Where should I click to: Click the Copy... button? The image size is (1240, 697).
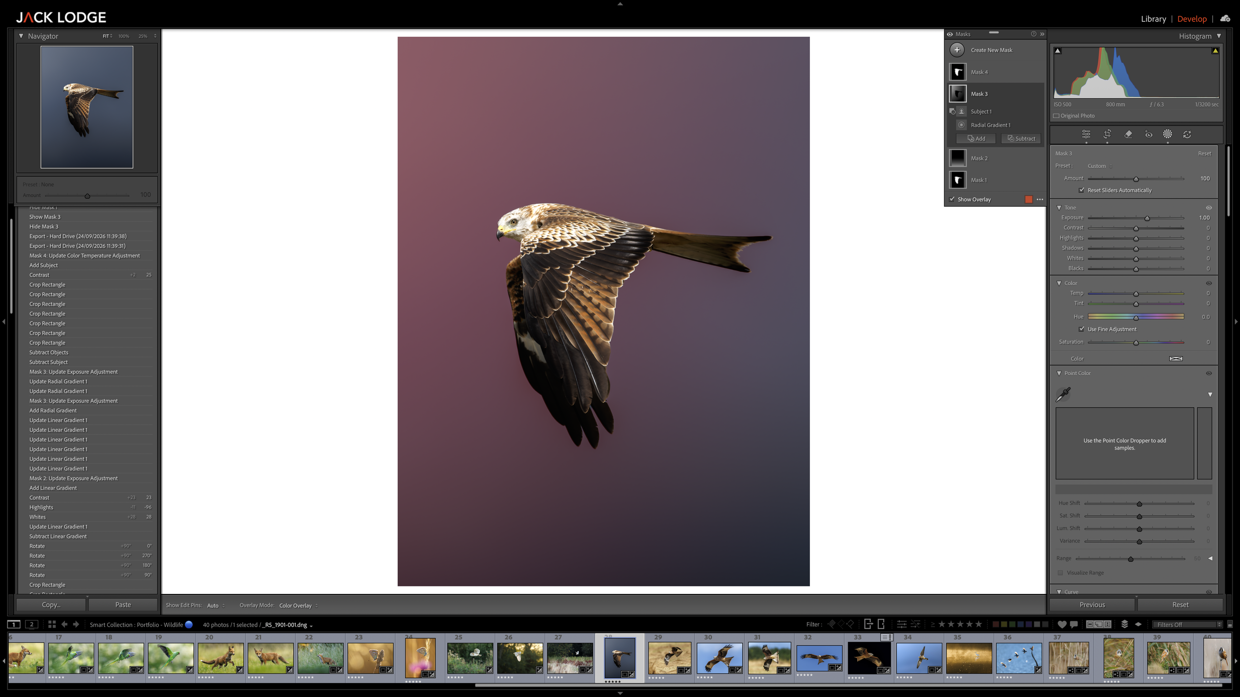click(x=51, y=605)
